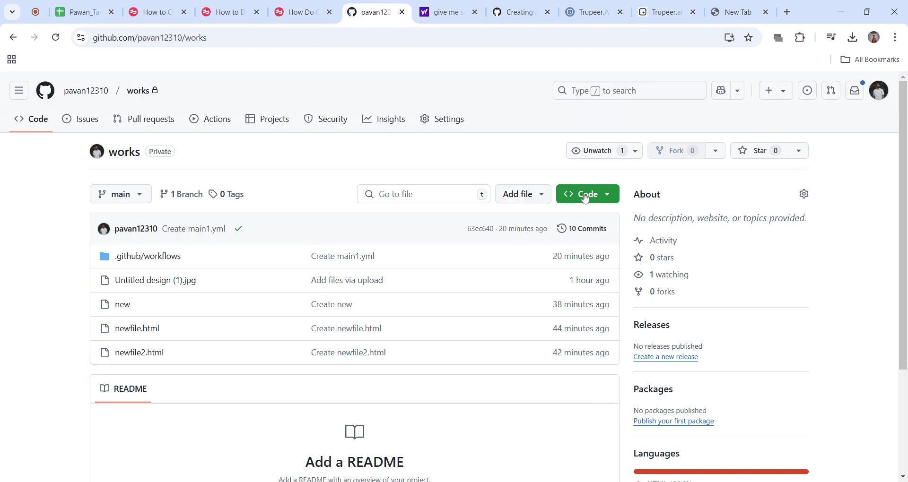View the 1 Branch list

click(181, 194)
